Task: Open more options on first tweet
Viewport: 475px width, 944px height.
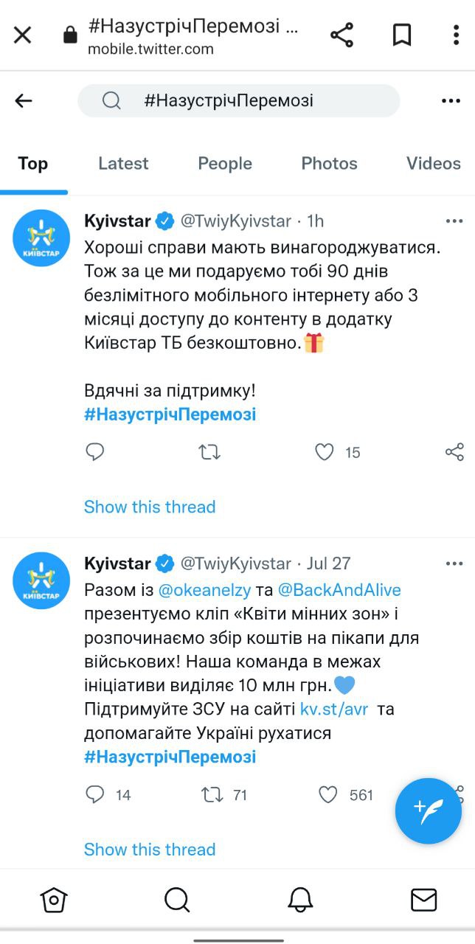Action: point(454,221)
